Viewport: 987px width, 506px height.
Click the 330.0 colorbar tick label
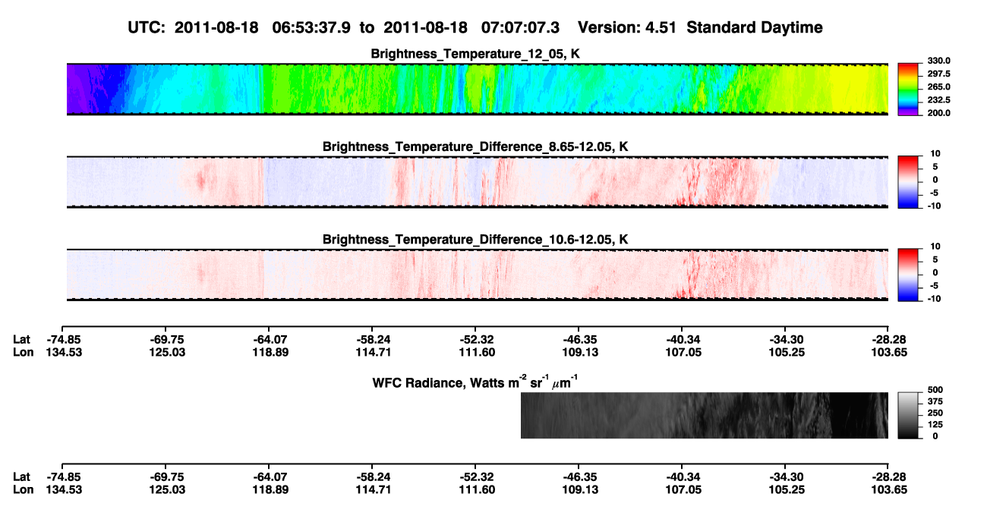coord(938,61)
